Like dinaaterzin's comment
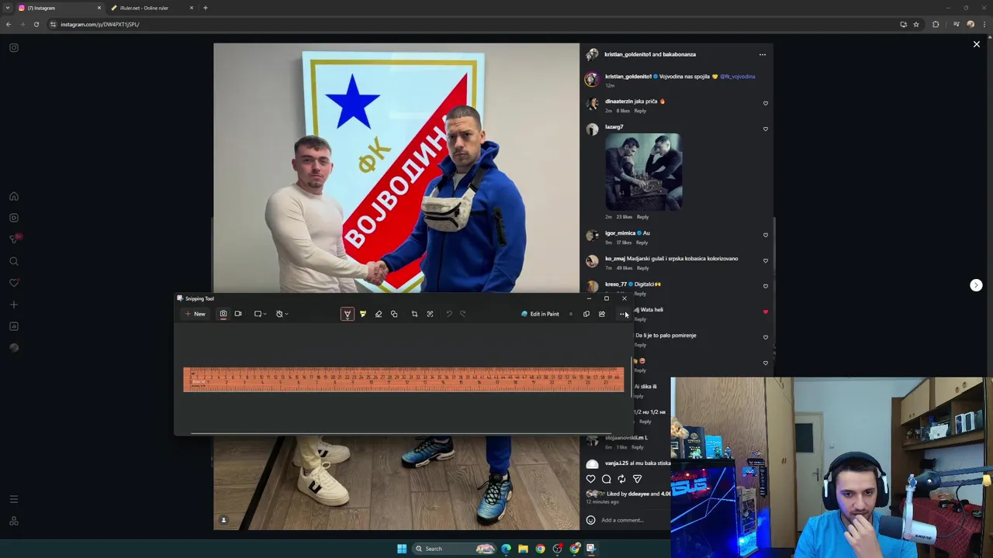The width and height of the screenshot is (993, 558). pyautogui.click(x=766, y=103)
